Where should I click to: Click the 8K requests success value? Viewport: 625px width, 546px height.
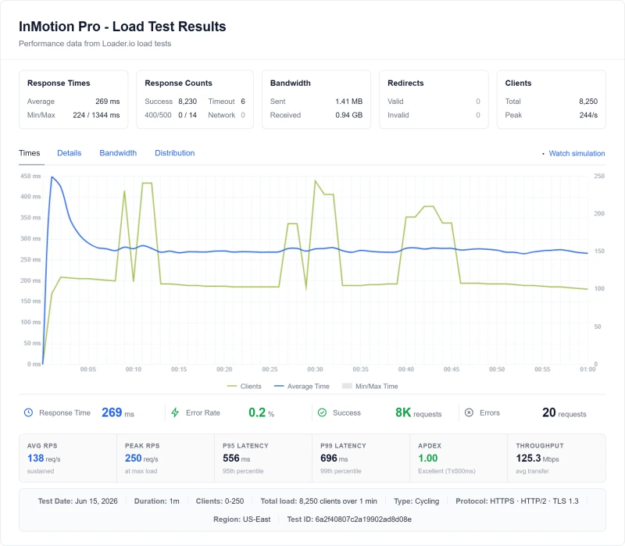point(419,412)
